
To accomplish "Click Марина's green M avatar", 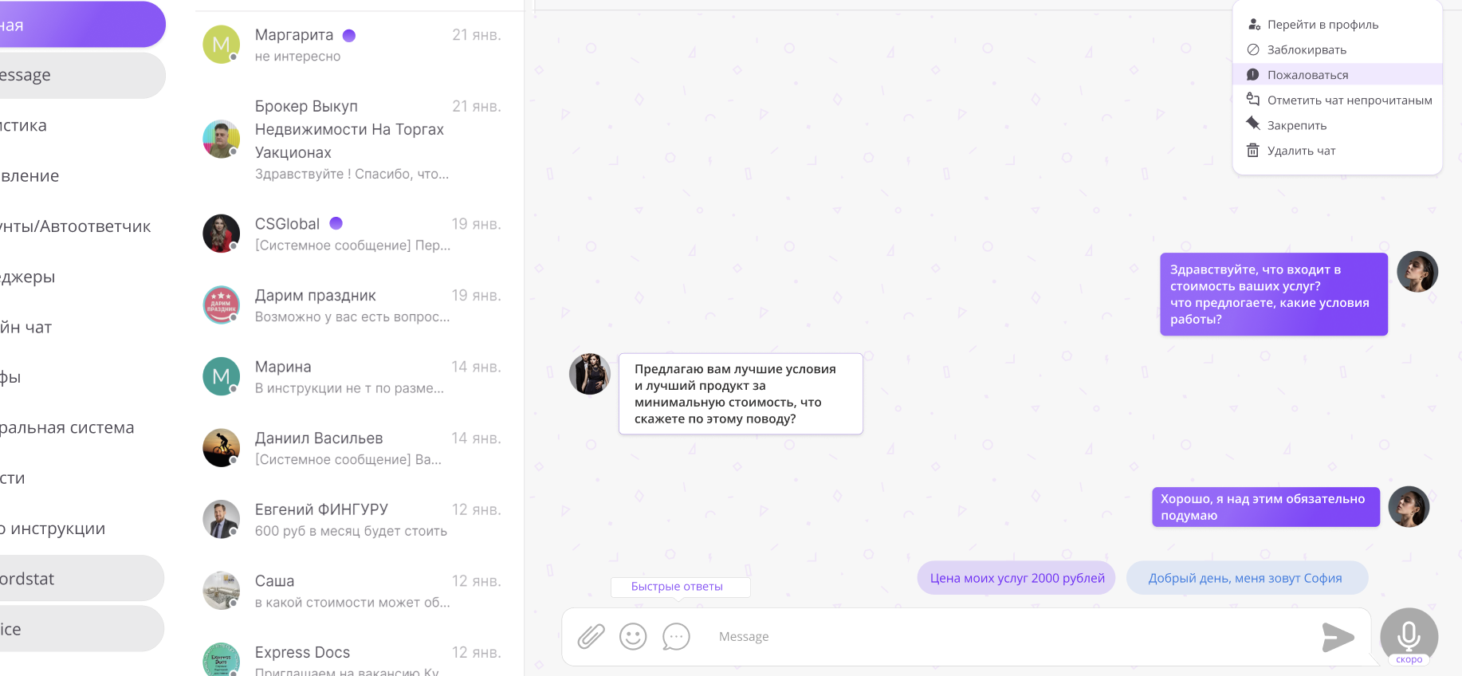I will [x=222, y=376].
